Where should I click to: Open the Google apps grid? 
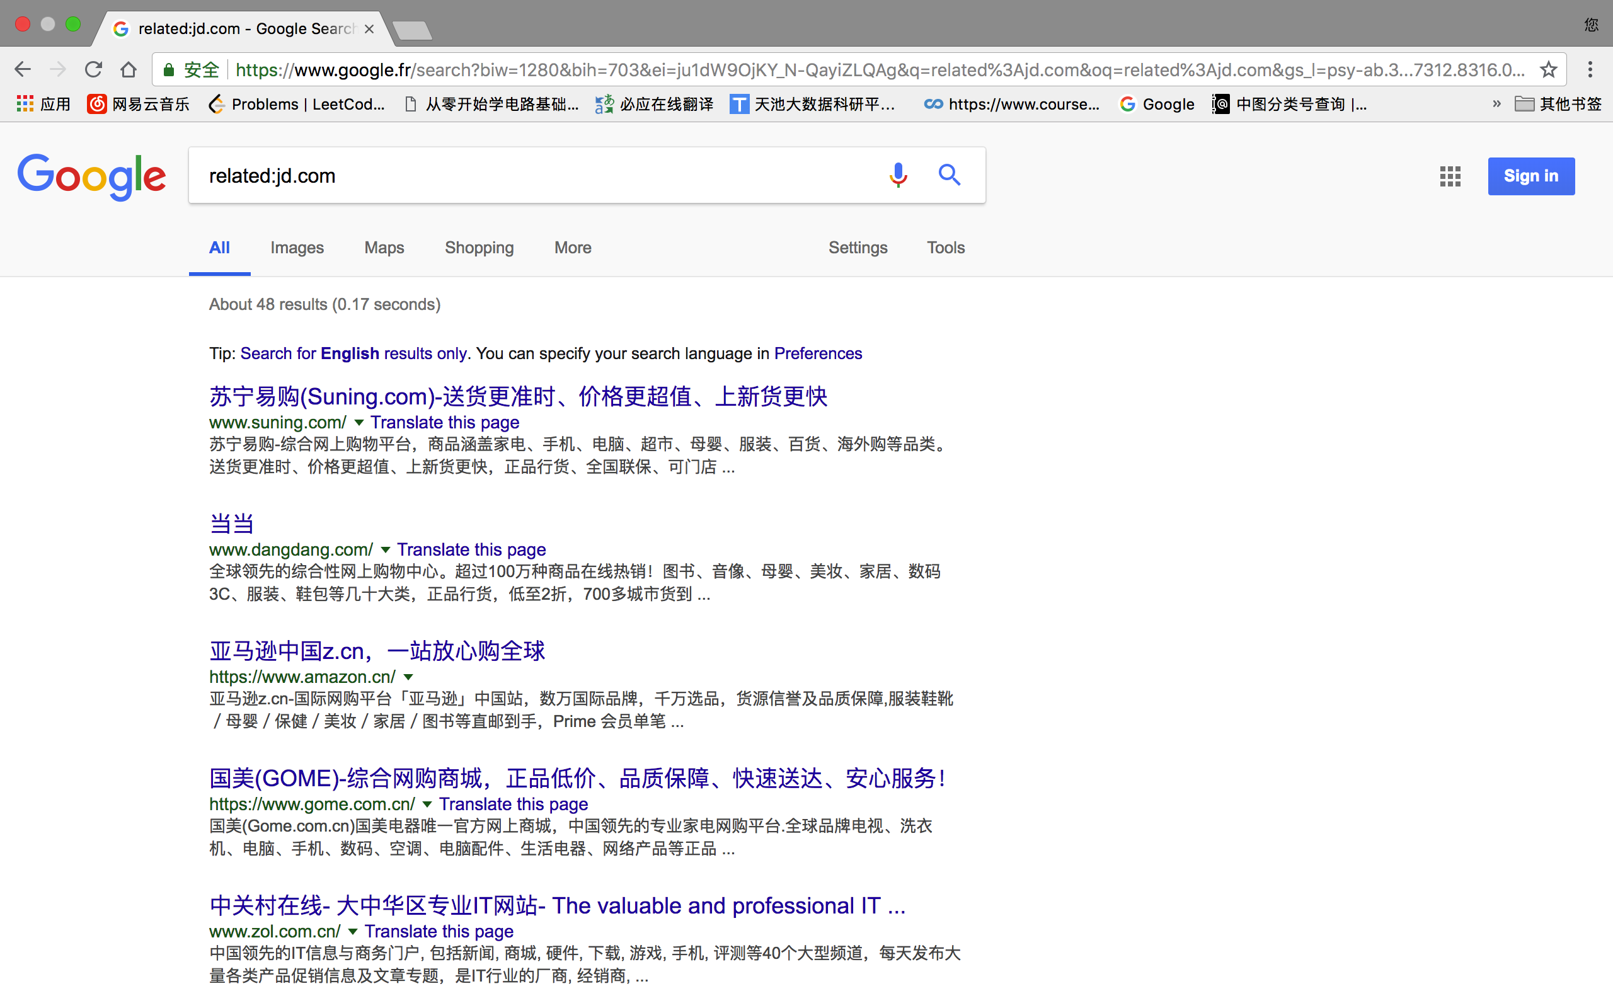pyautogui.click(x=1450, y=176)
